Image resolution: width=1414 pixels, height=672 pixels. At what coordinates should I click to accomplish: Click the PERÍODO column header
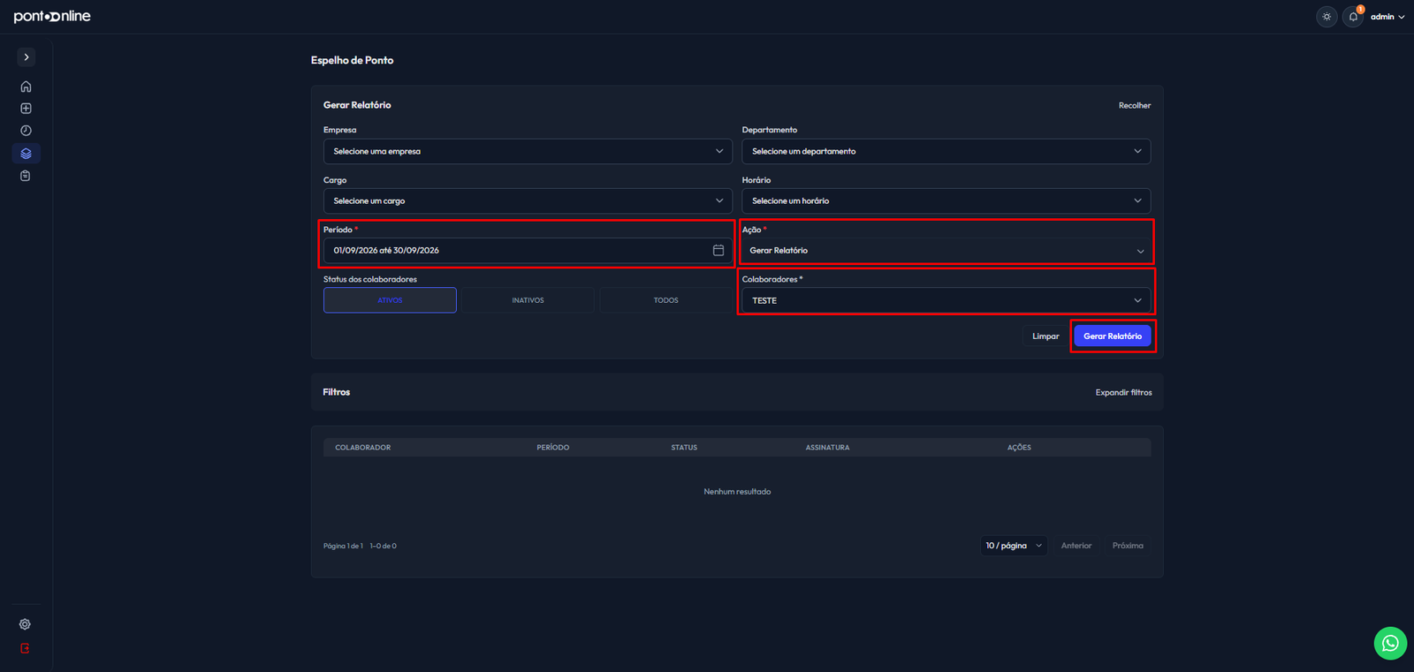553,448
